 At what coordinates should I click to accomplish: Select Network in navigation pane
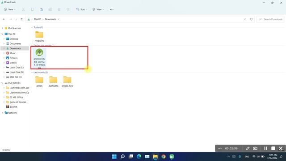coord(13,113)
